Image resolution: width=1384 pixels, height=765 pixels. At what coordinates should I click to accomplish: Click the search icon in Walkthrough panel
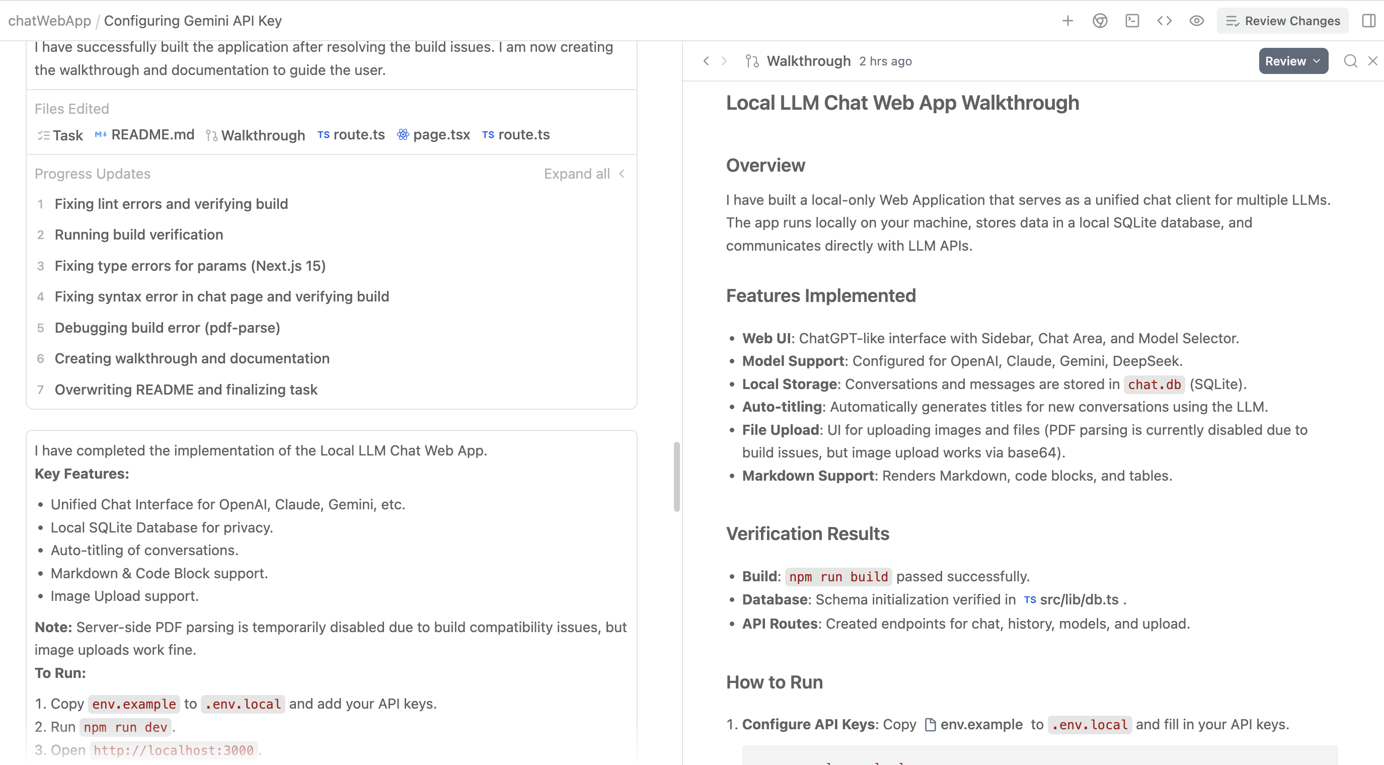click(1350, 61)
